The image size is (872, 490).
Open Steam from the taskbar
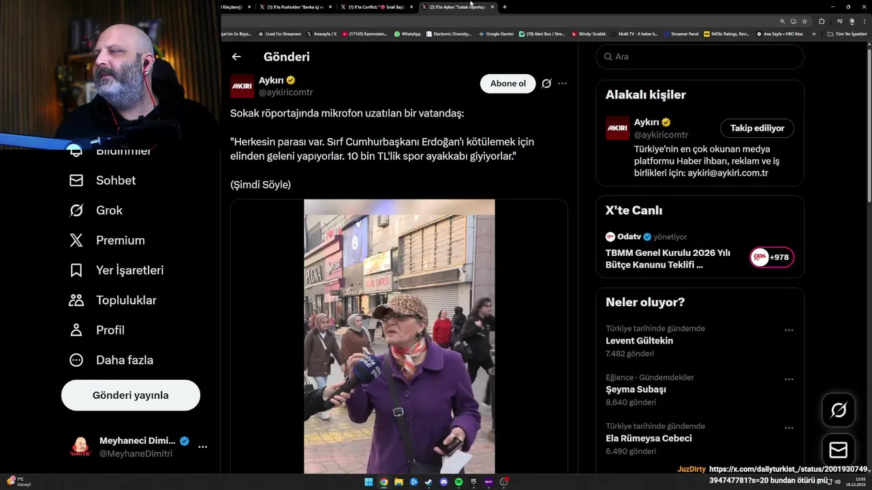pyautogui.click(x=429, y=482)
